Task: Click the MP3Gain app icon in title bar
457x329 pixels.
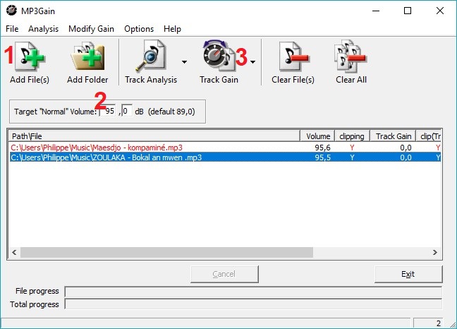Action: [x=12, y=11]
